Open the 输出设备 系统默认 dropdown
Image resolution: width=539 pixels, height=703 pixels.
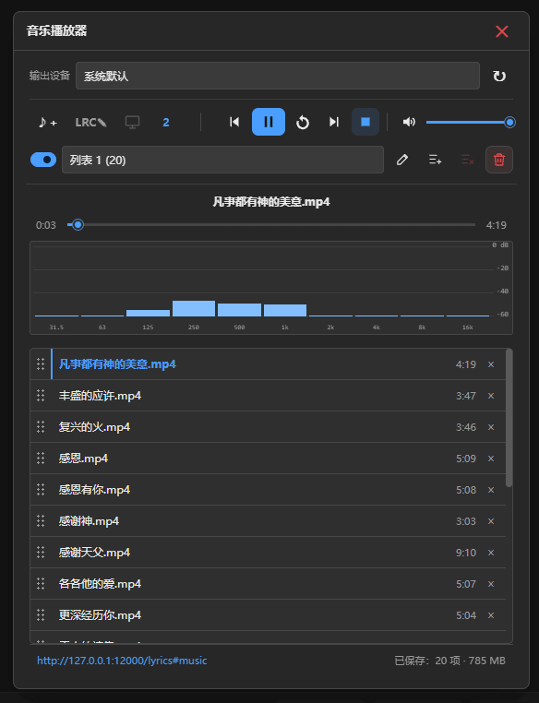[278, 76]
